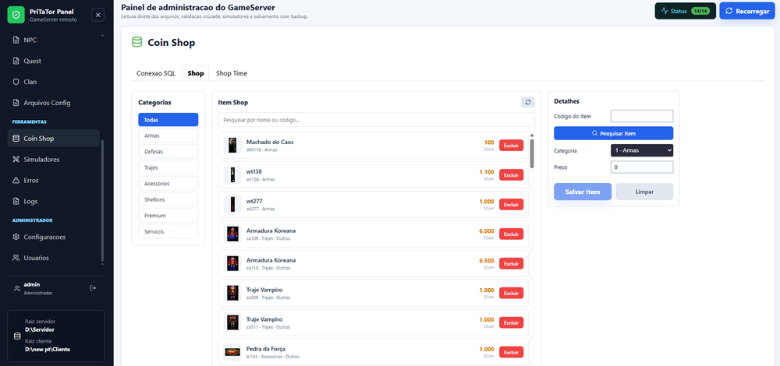This screenshot has height=366, width=780.
Task: Delete Traje Vampiro ca509 with Excluir
Action: coord(511,293)
